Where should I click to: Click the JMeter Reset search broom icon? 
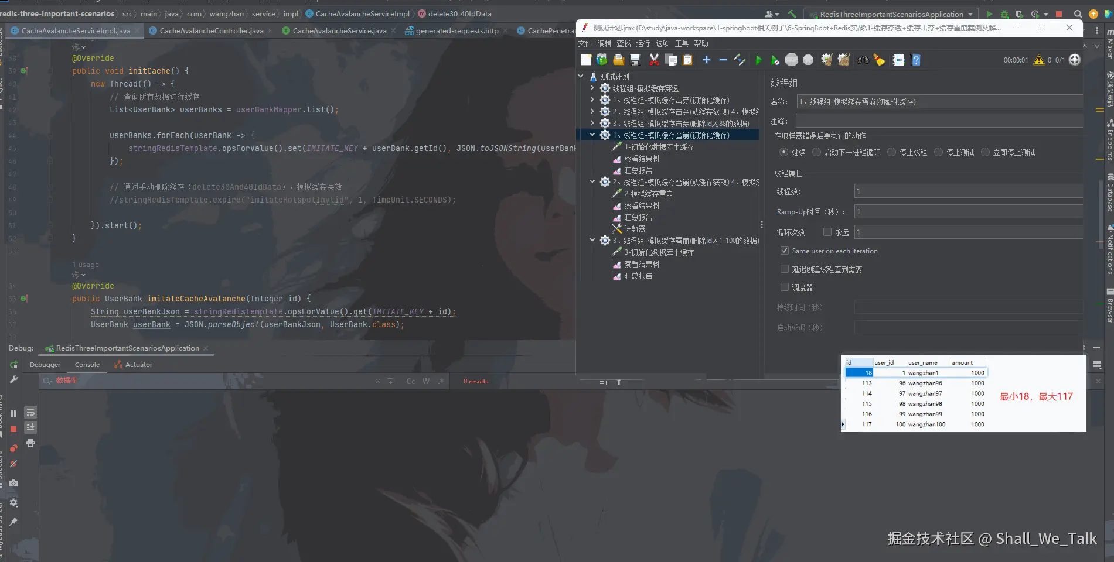879,60
